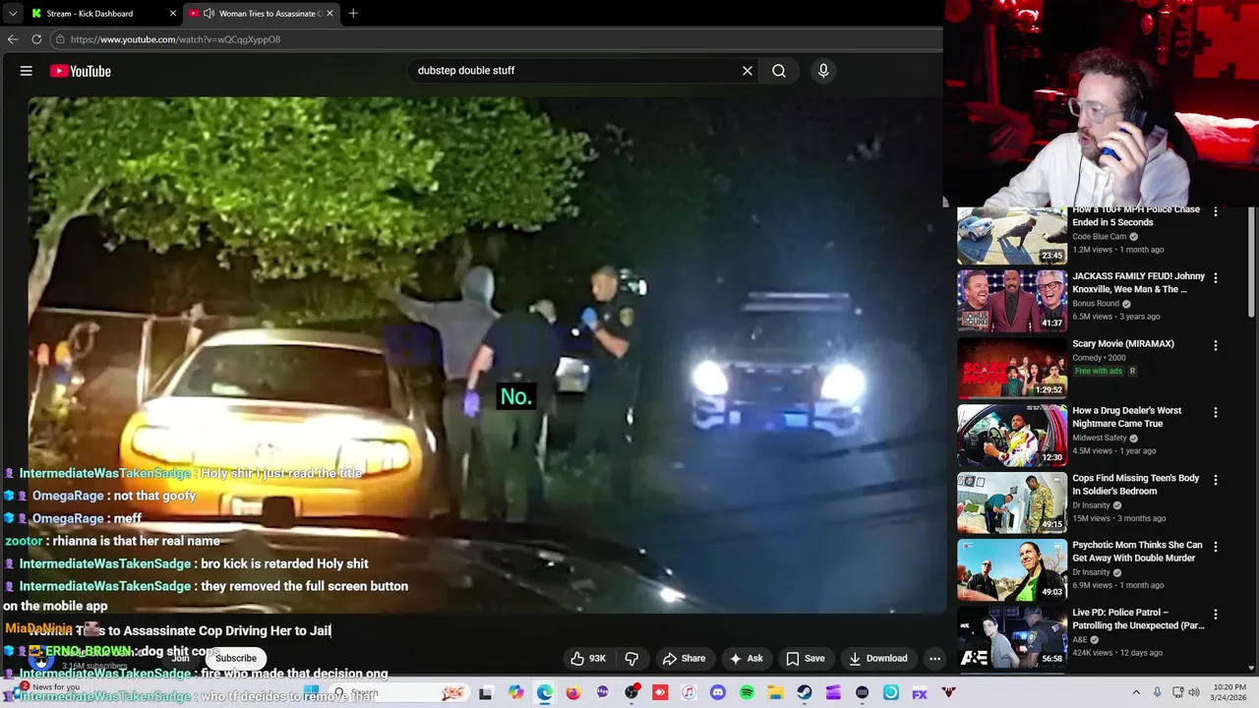This screenshot has width=1259, height=708.
Task: Launch Firefox from the taskbar
Action: click(x=573, y=693)
